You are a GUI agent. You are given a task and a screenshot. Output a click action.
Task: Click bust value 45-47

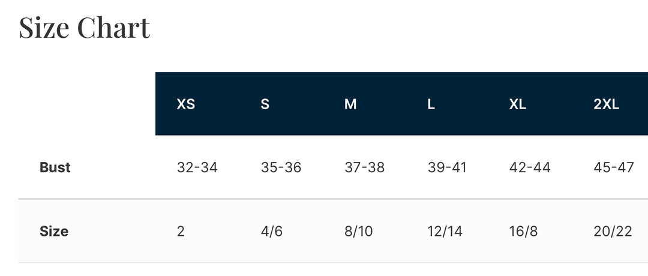[x=614, y=167]
